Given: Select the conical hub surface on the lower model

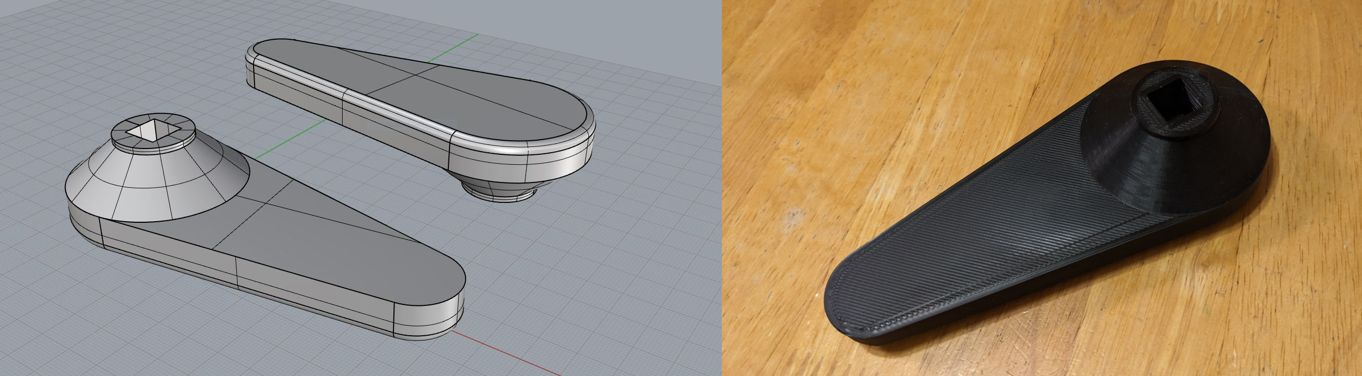Looking at the screenshot, I should tap(159, 179).
